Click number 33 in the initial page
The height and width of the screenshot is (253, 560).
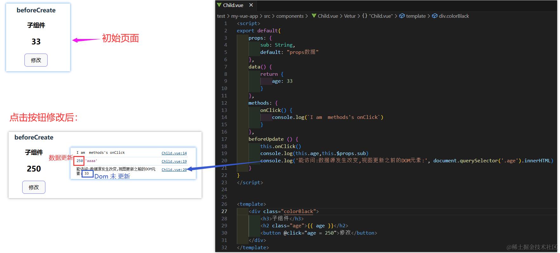pos(36,42)
